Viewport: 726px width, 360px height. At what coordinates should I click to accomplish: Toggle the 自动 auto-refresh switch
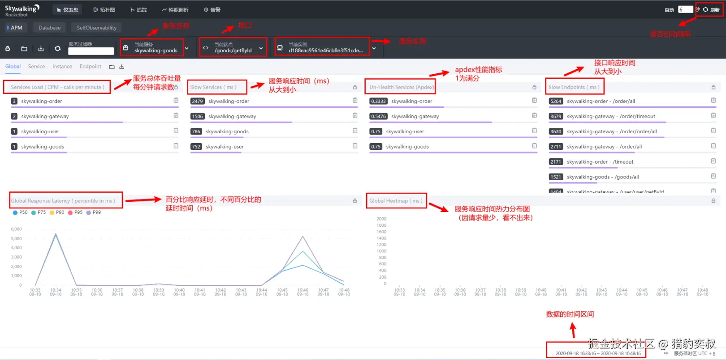669,10
